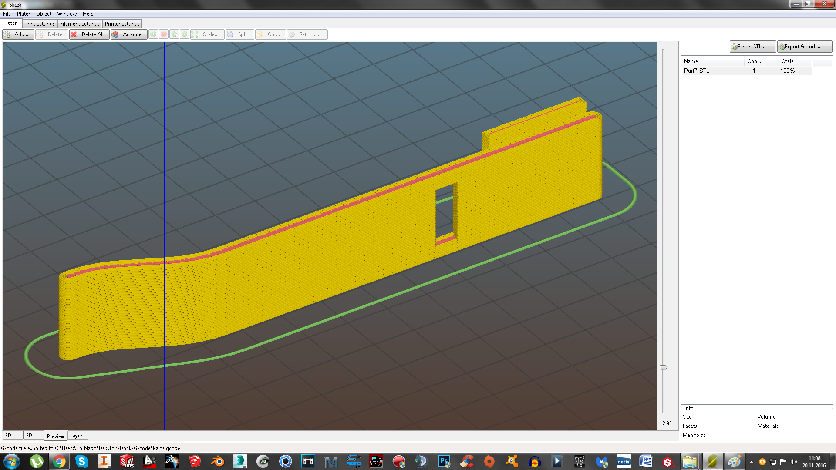Switch to the Layers view tab

pos(78,436)
